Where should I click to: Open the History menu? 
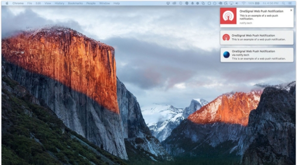pos(59,3)
